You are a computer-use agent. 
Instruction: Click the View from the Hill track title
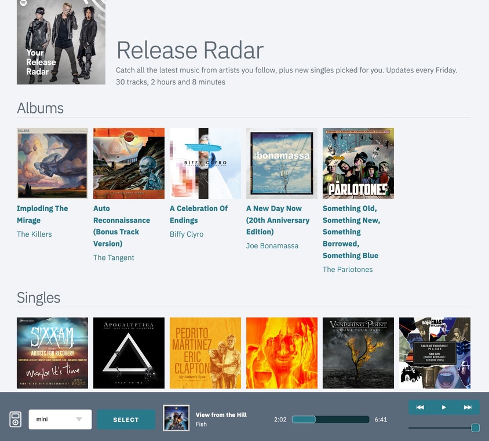click(221, 415)
